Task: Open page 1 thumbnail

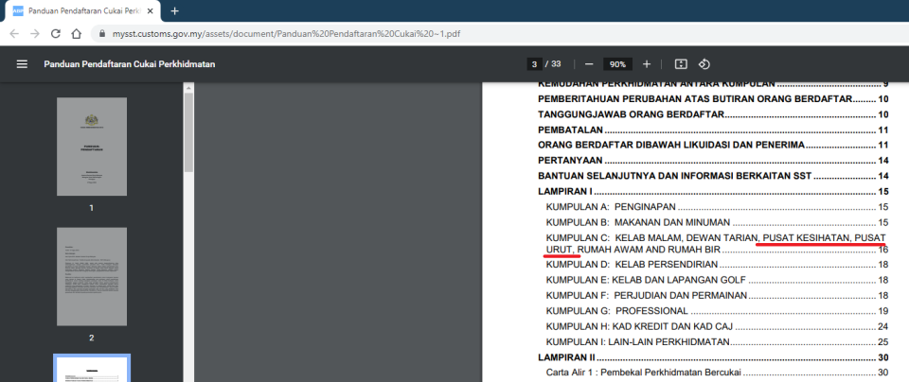Action: coord(92,147)
